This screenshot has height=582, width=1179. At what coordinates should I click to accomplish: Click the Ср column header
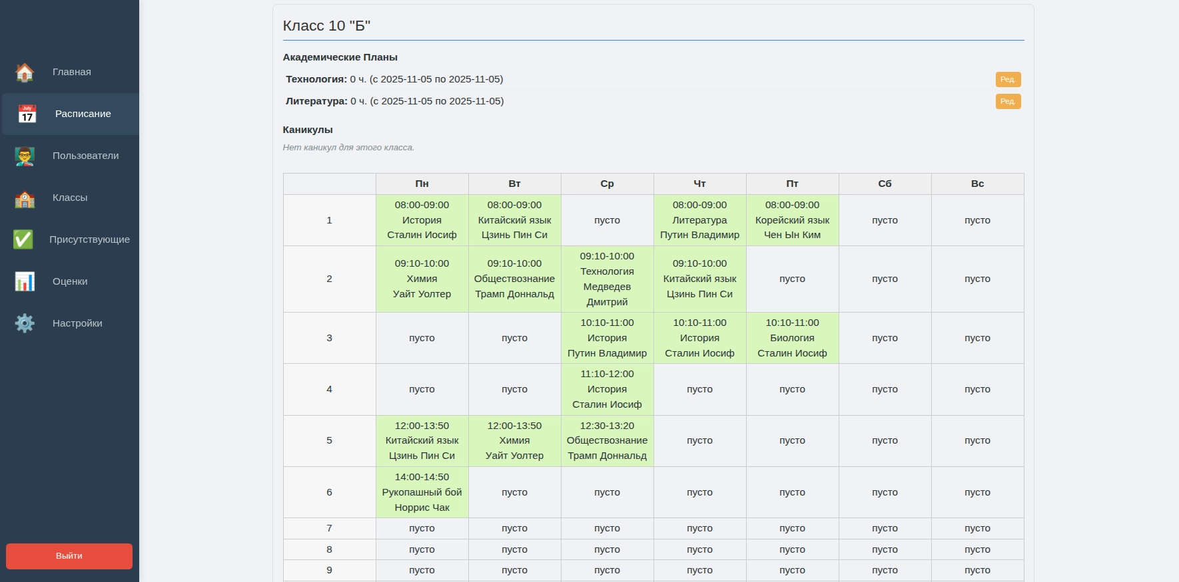[607, 184]
